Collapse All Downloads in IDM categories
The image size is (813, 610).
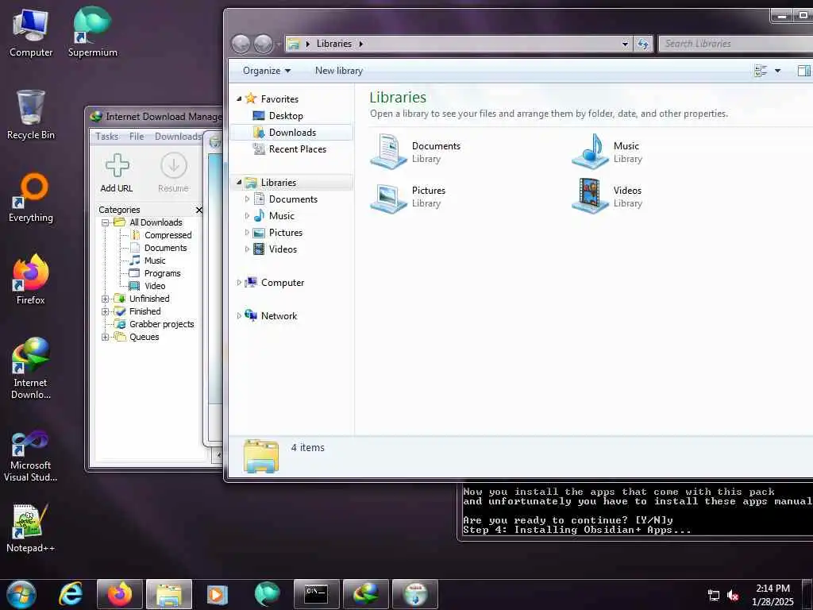106,222
